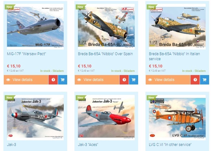The height and width of the screenshot is (151, 211).
Task: Open Breda Ba-65A "Nibbio" In Italian service link
Action: coord(174,56)
